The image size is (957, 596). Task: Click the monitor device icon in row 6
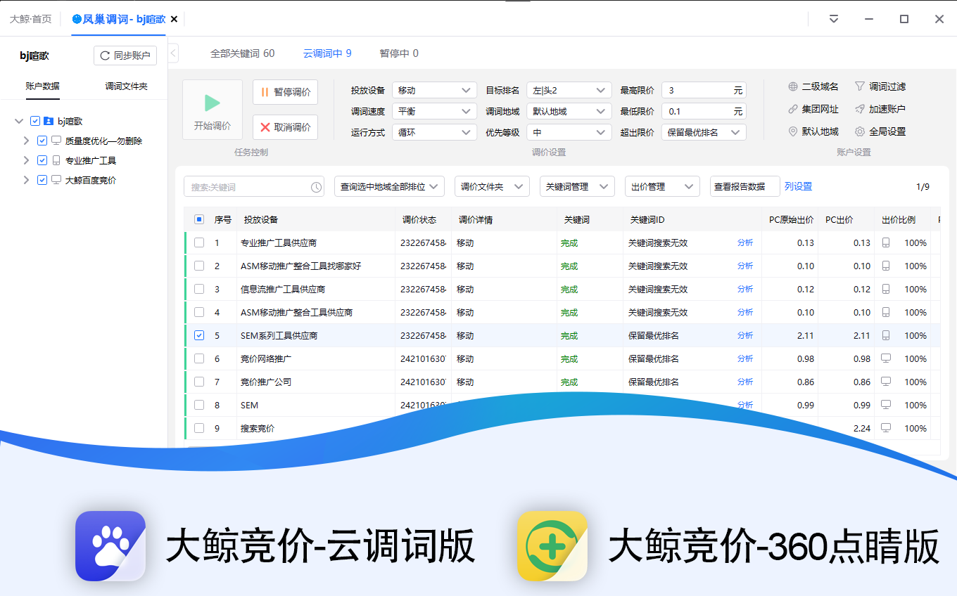point(886,358)
